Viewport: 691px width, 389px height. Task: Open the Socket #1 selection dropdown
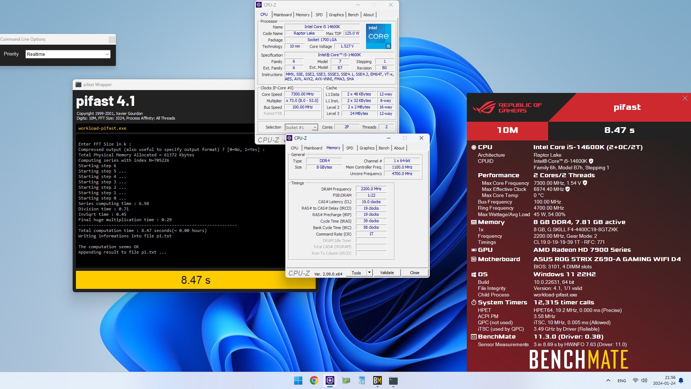(301, 127)
